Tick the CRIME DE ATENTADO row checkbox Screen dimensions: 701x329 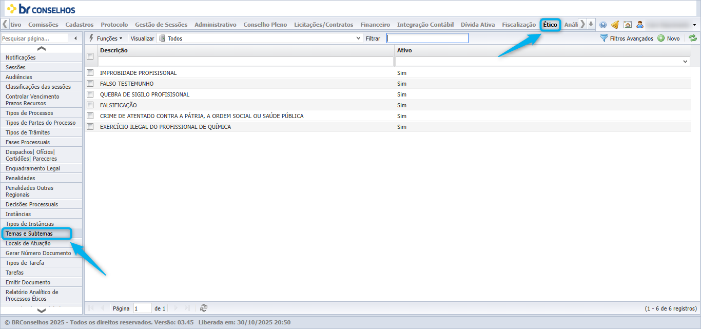(x=90, y=116)
